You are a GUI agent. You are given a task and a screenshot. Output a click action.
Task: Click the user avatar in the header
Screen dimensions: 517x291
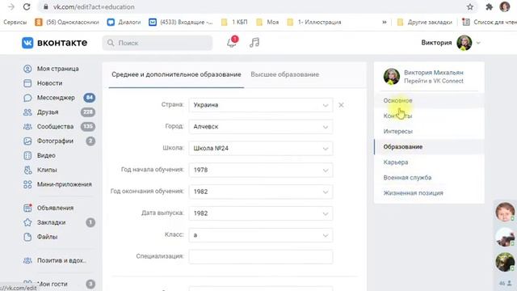[x=464, y=43]
